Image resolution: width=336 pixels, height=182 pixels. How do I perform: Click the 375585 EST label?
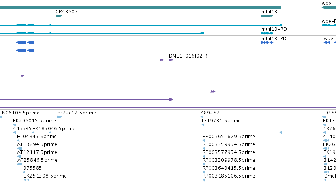(x=32, y=168)
